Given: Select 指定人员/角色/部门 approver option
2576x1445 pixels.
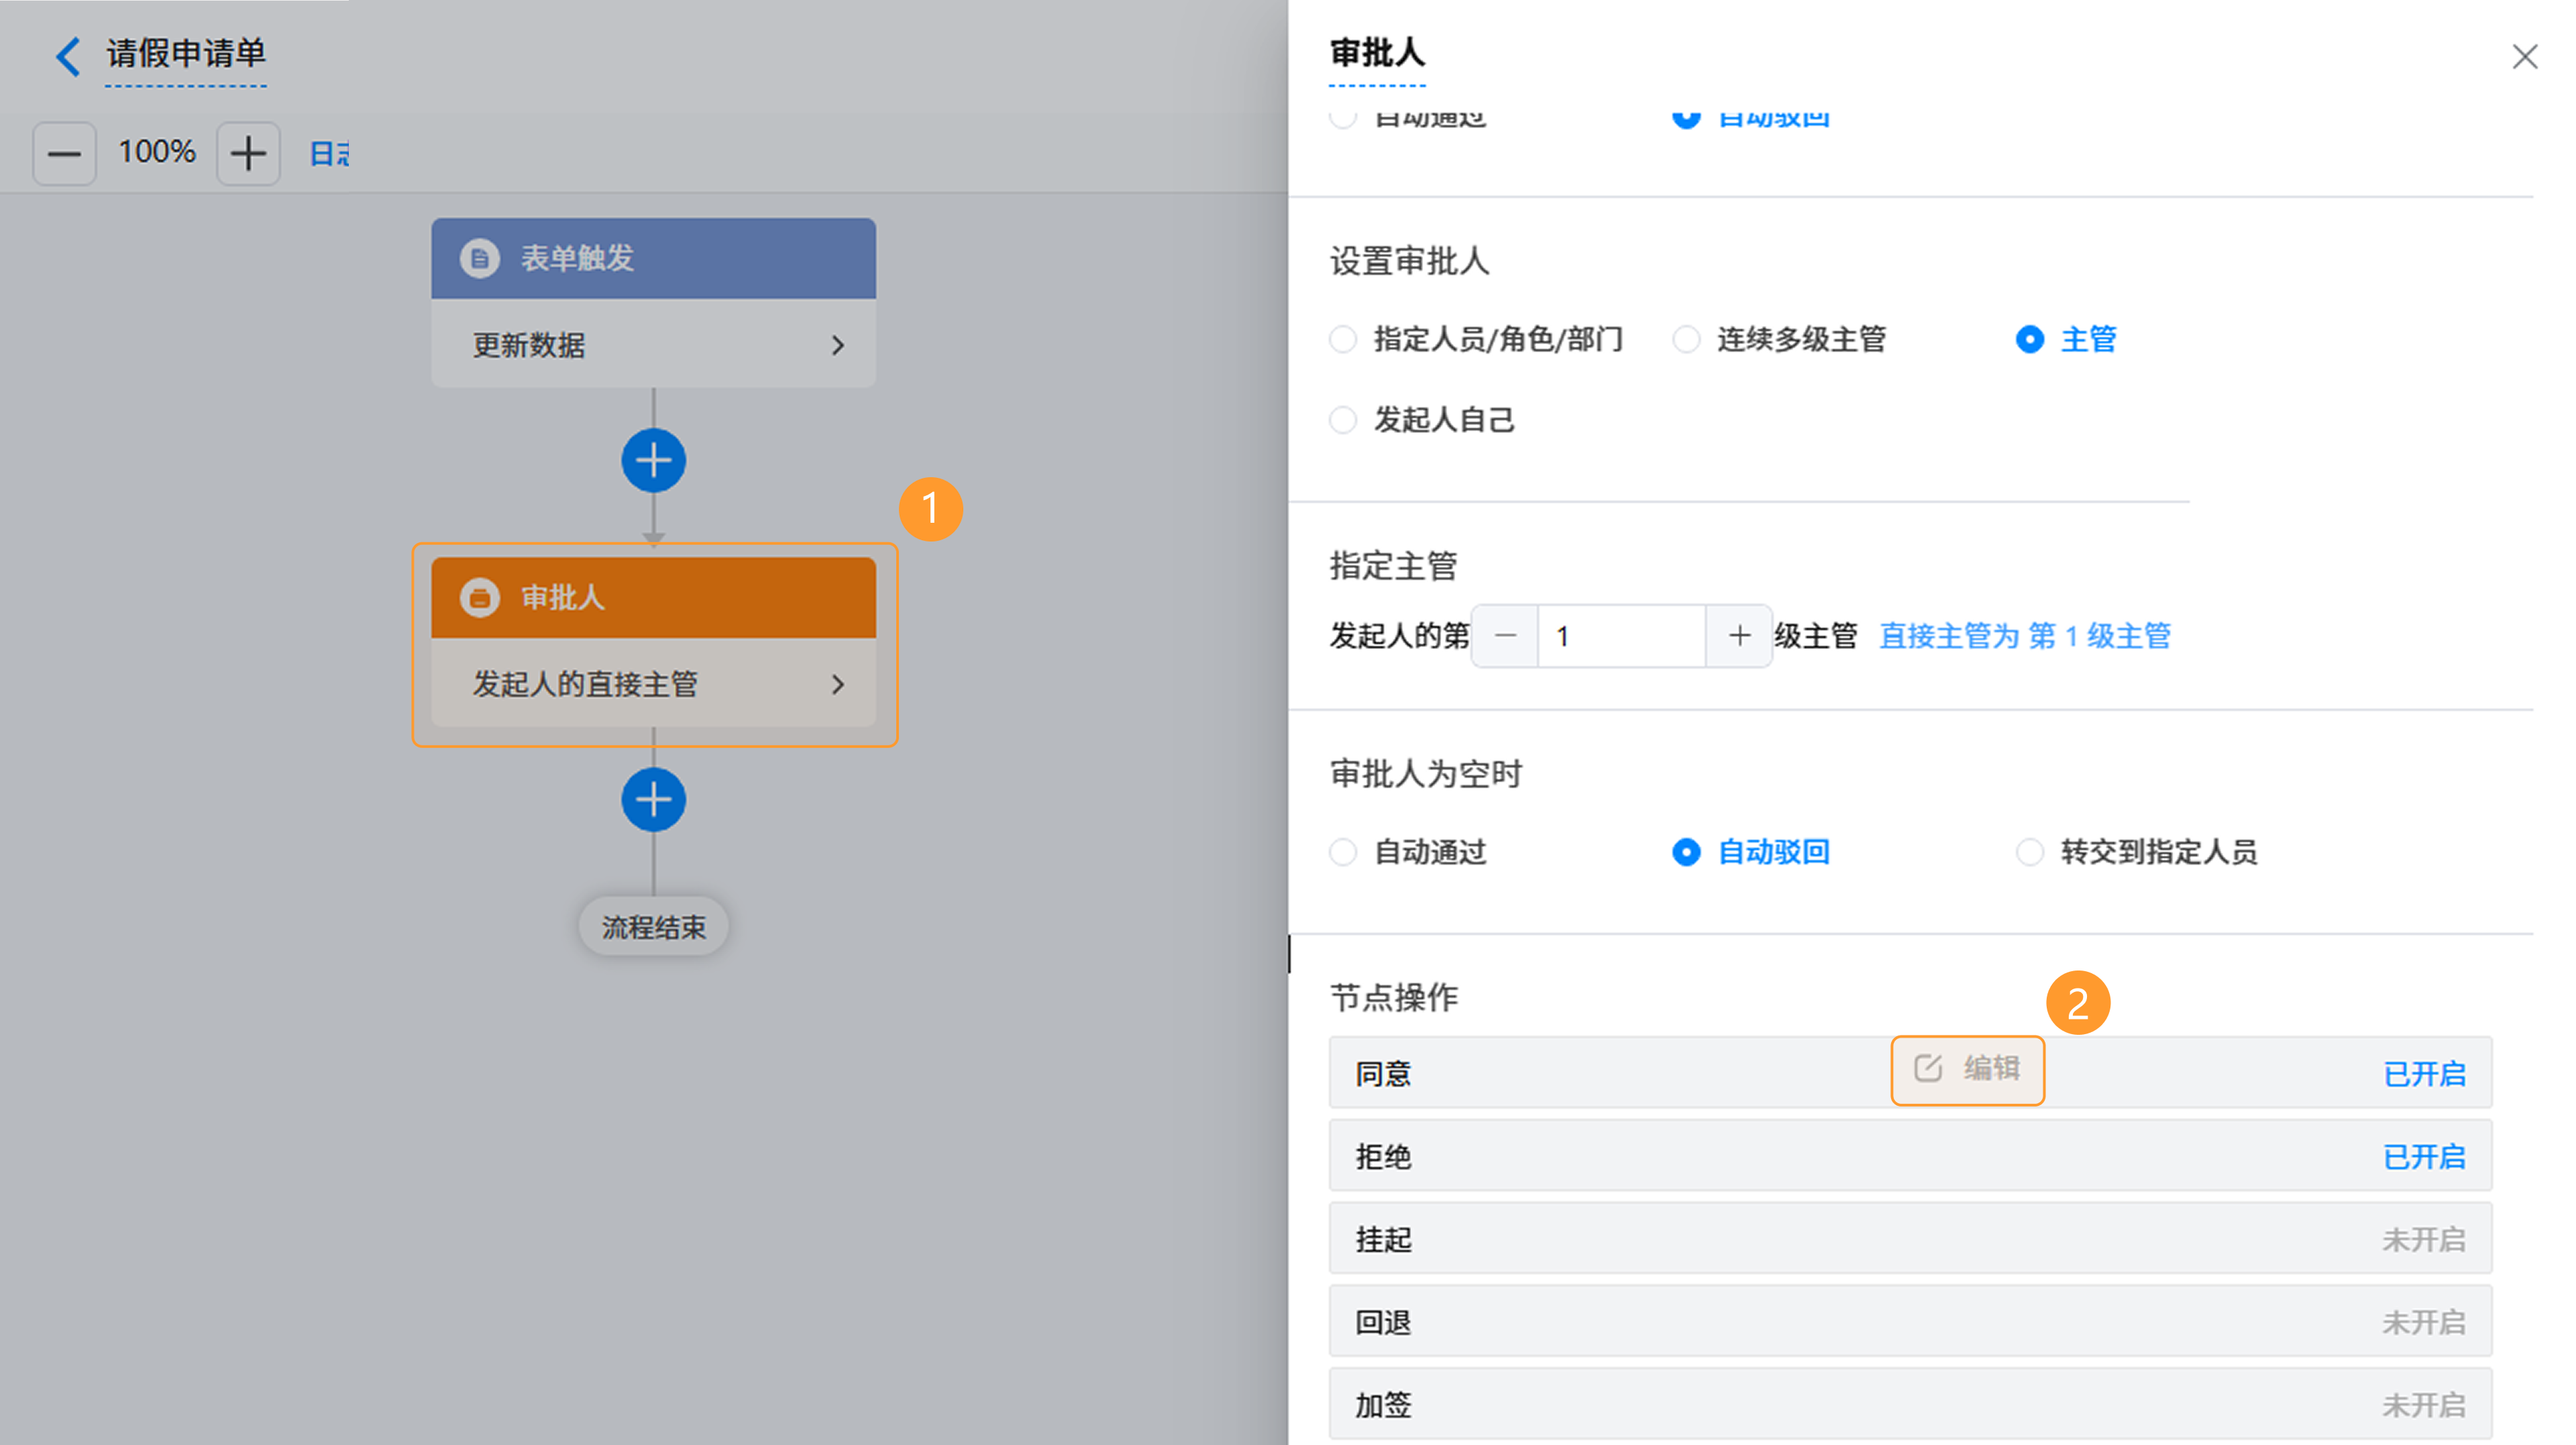Looking at the screenshot, I should click(x=1476, y=340).
